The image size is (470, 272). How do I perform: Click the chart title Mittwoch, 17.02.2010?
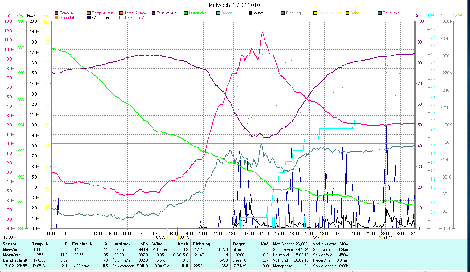(234, 5)
